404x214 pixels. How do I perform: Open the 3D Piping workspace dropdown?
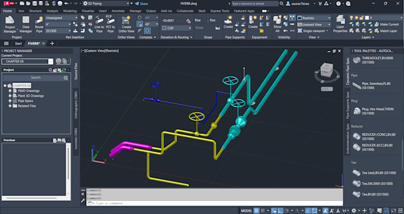tap(106, 4)
